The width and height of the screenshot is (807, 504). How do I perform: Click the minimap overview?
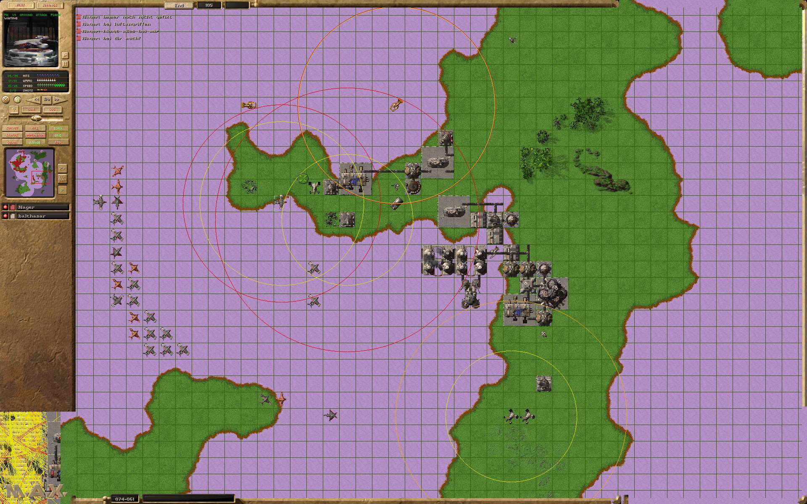(x=29, y=173)
